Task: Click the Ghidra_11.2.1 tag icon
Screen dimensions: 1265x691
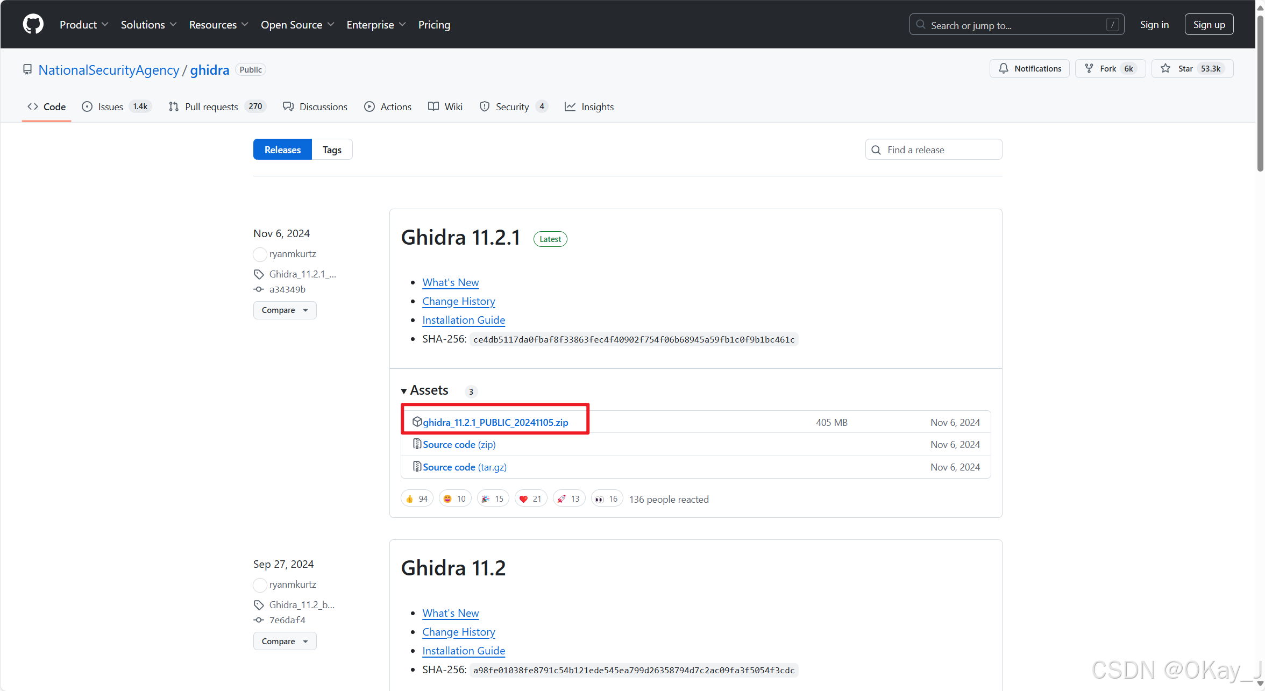Action: pos(259,274)
